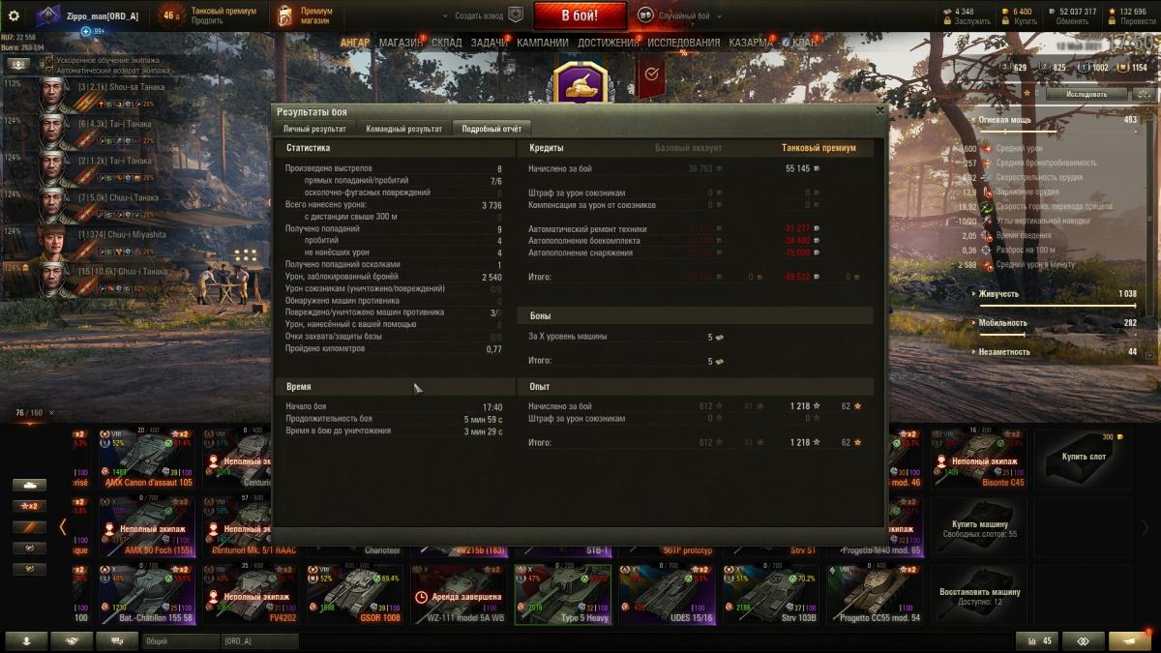This screenshot has width=1161, height=653.
Task: Click the vehicle rank badge emblem
Action: 579,85
